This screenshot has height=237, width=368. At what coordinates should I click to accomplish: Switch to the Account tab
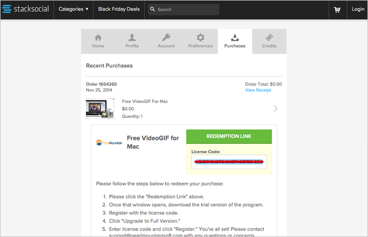pos(166,41)
